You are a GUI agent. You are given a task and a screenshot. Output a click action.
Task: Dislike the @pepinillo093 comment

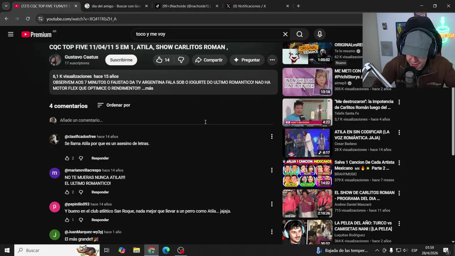point(81,220)
